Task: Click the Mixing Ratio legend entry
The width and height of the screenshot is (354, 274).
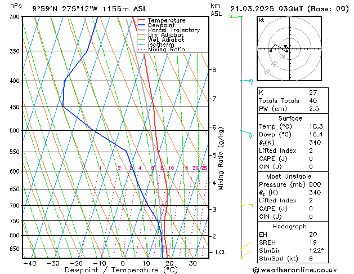Action: 161,49
